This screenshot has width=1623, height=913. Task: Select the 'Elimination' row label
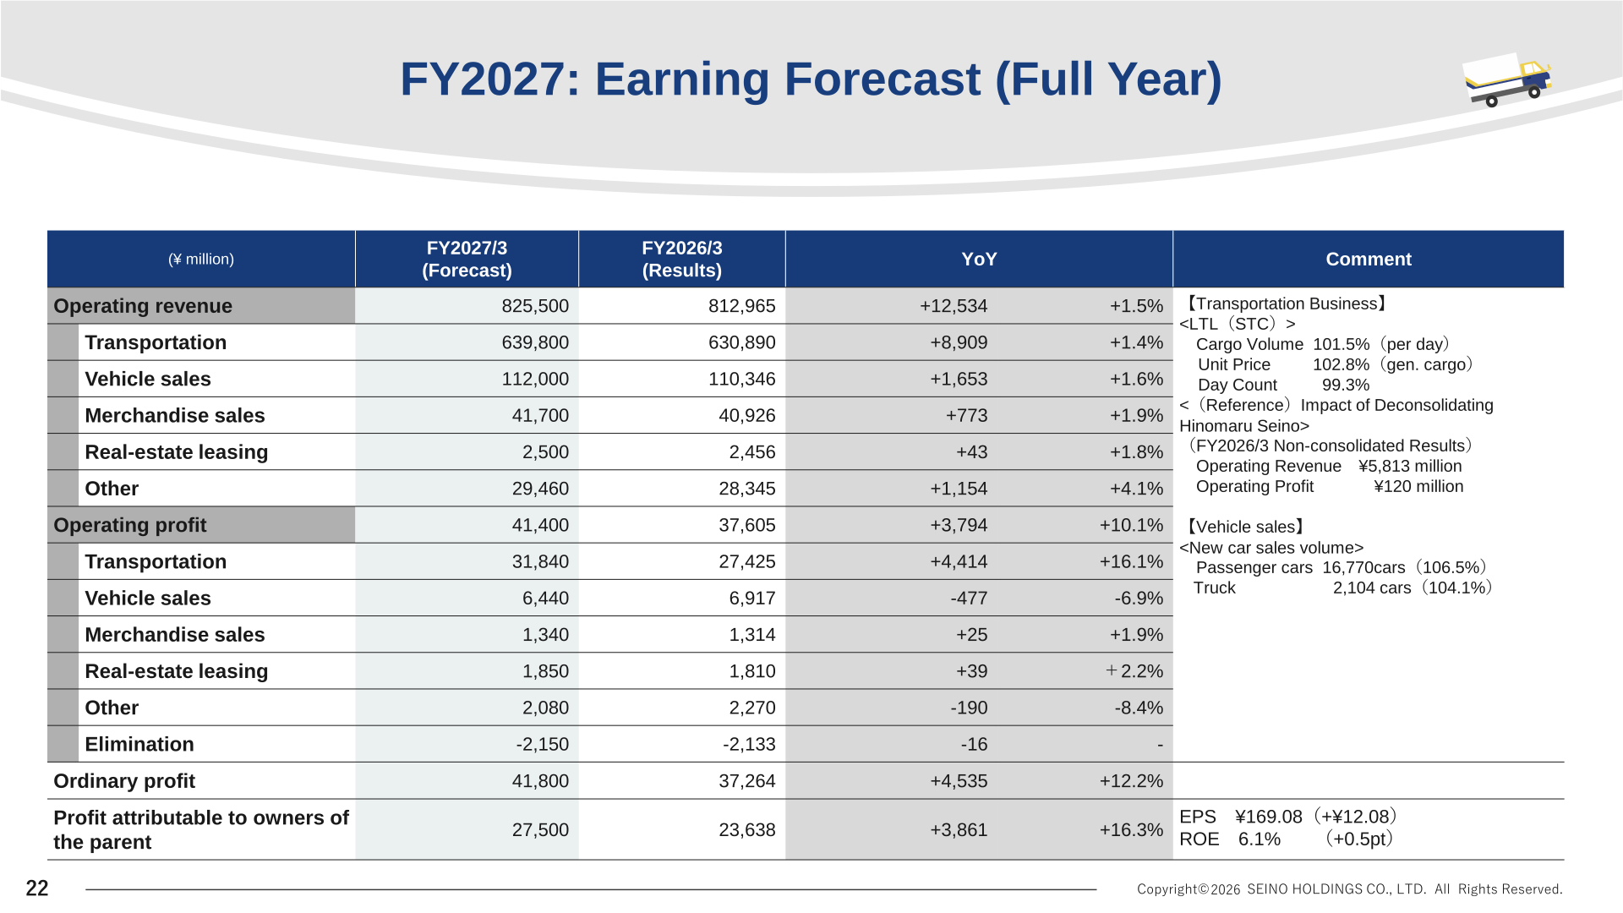(x=139, y=744)
